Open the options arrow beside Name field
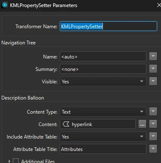Screen dimensions: 161x163 pyautogui.click(x=153, y=56)
